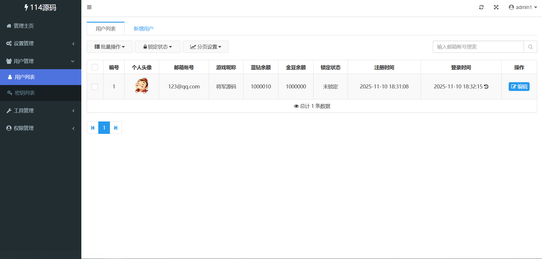This screenshot has height=259, width=542.
Task: Expand the 设置管理 sidebar menu
Action: (41, 43)
